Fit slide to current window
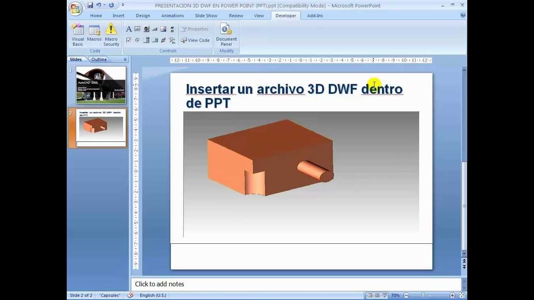 click(x=462, y=295)
